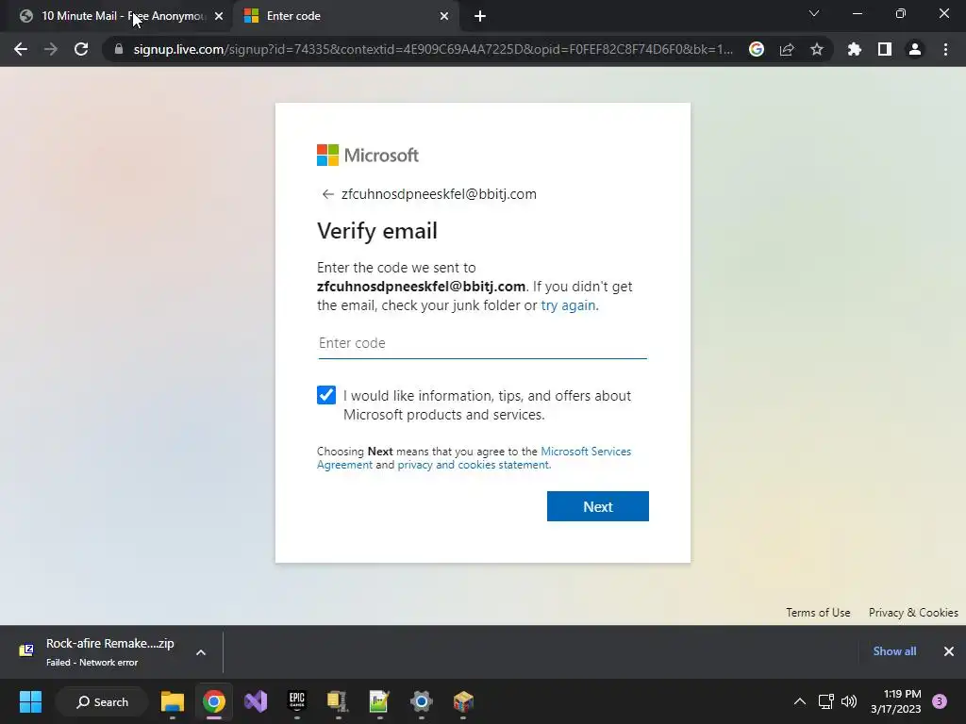This screenshot has height=724, width=966.
Task: View site information lock icon
Action: tap(119, 49)
